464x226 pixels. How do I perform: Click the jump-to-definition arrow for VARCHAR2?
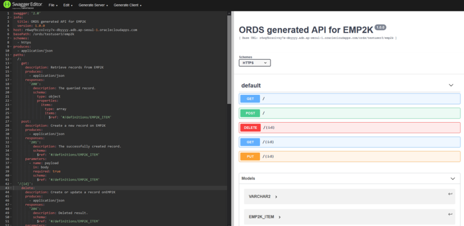tap(450, 194)
